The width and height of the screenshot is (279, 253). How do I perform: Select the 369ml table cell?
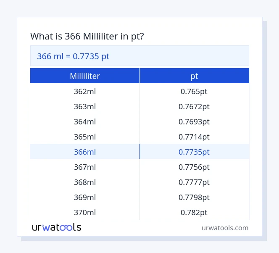(85, 198)
